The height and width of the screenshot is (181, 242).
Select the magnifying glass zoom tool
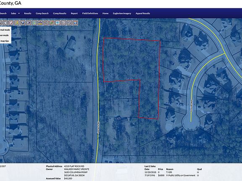point(46,23)
